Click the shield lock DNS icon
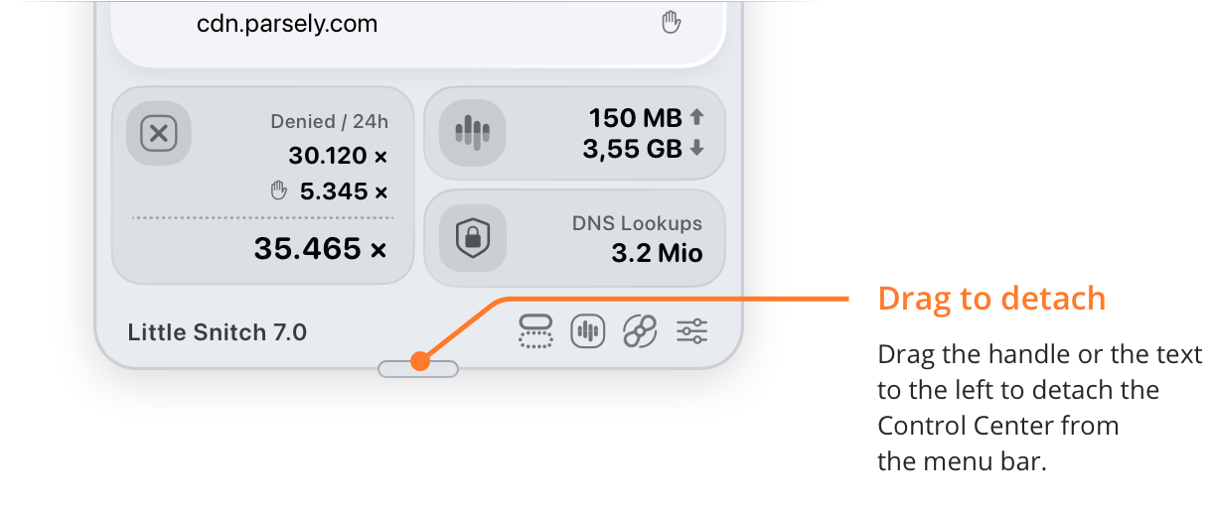This screenshot has width=1212, height=508. [x=473, y=237]
